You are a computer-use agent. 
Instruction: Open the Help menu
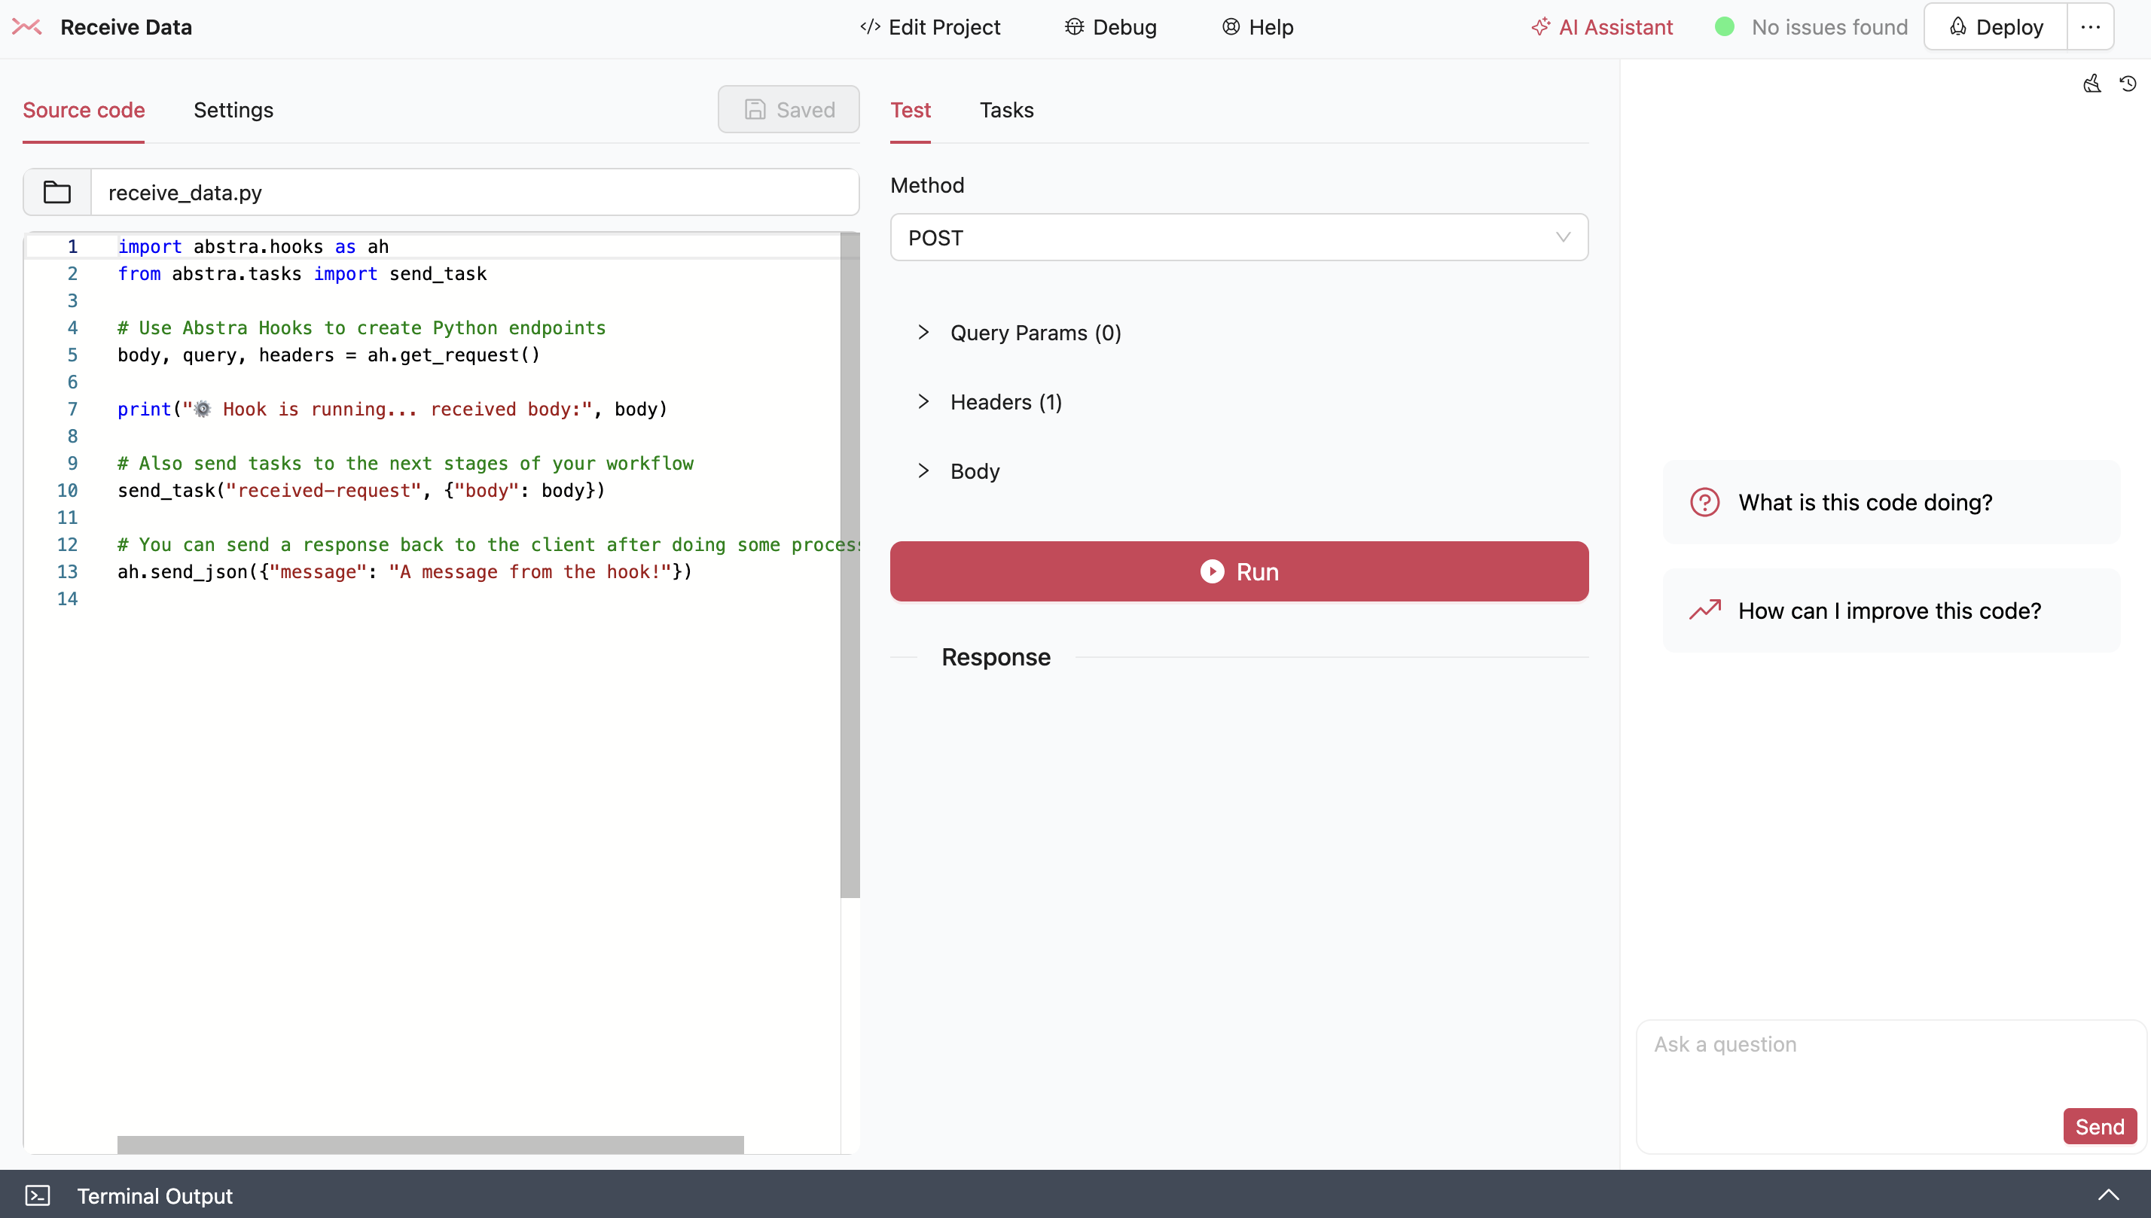(1258, 27)
